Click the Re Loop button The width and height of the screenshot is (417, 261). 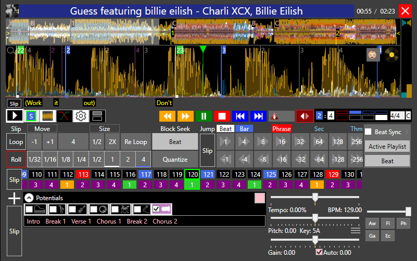tap(136, 142)
